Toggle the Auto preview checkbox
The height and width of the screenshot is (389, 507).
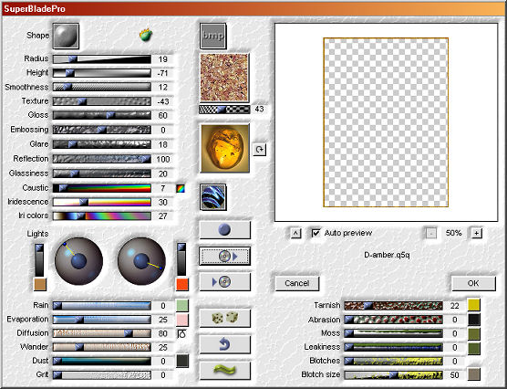pos(316,233)
